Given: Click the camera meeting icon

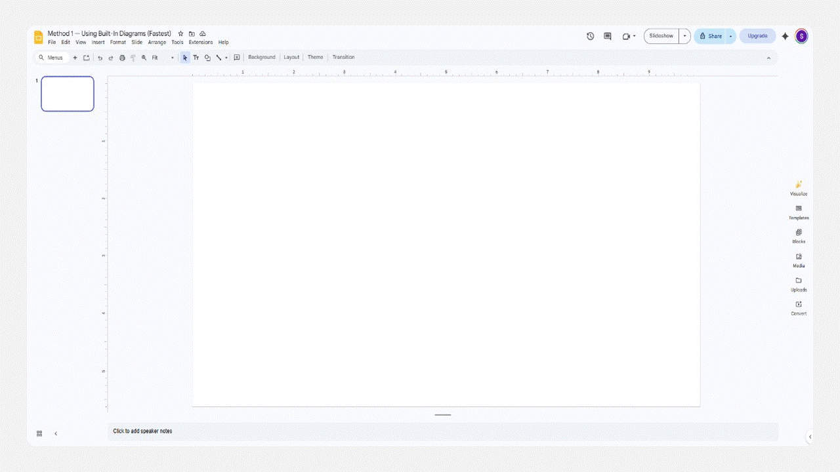Looking at the screenshot, I should pos(626,36).
